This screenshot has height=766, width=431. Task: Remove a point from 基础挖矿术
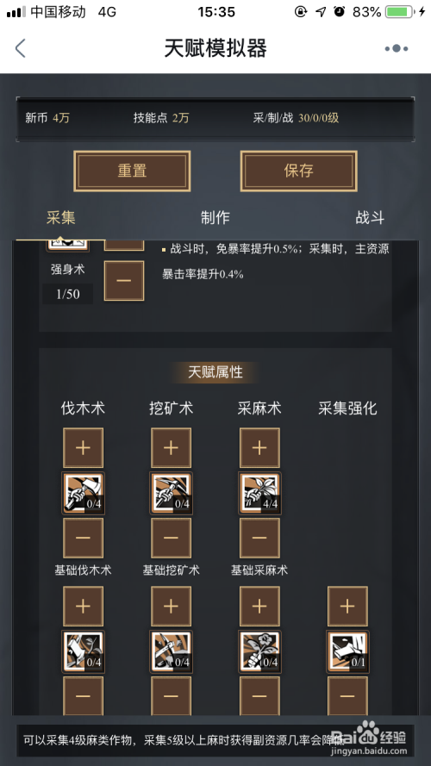(x=171, y=538)
